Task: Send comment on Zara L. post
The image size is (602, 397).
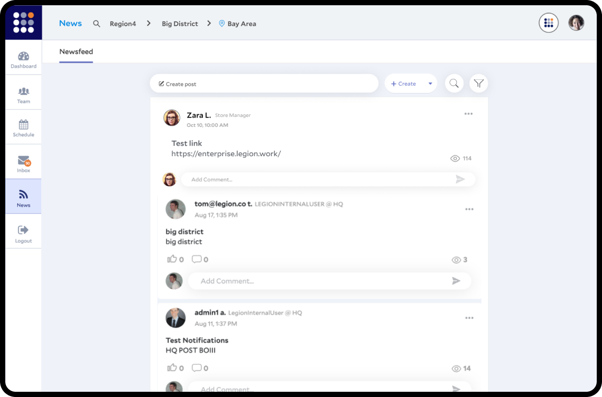Action: coord(460,179)
